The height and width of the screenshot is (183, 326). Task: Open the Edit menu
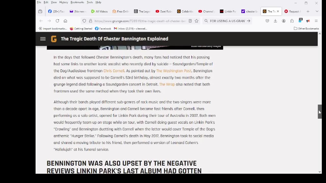pos(46,2)
